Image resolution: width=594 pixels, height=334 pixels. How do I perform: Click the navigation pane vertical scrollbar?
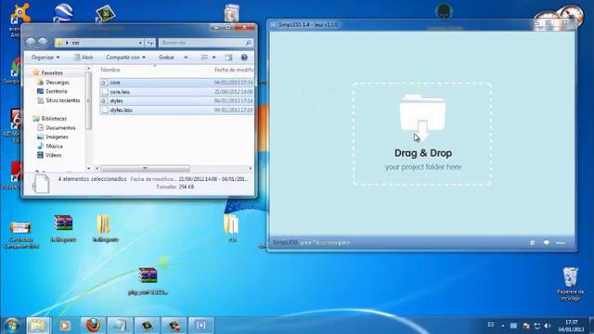[89, 100]
